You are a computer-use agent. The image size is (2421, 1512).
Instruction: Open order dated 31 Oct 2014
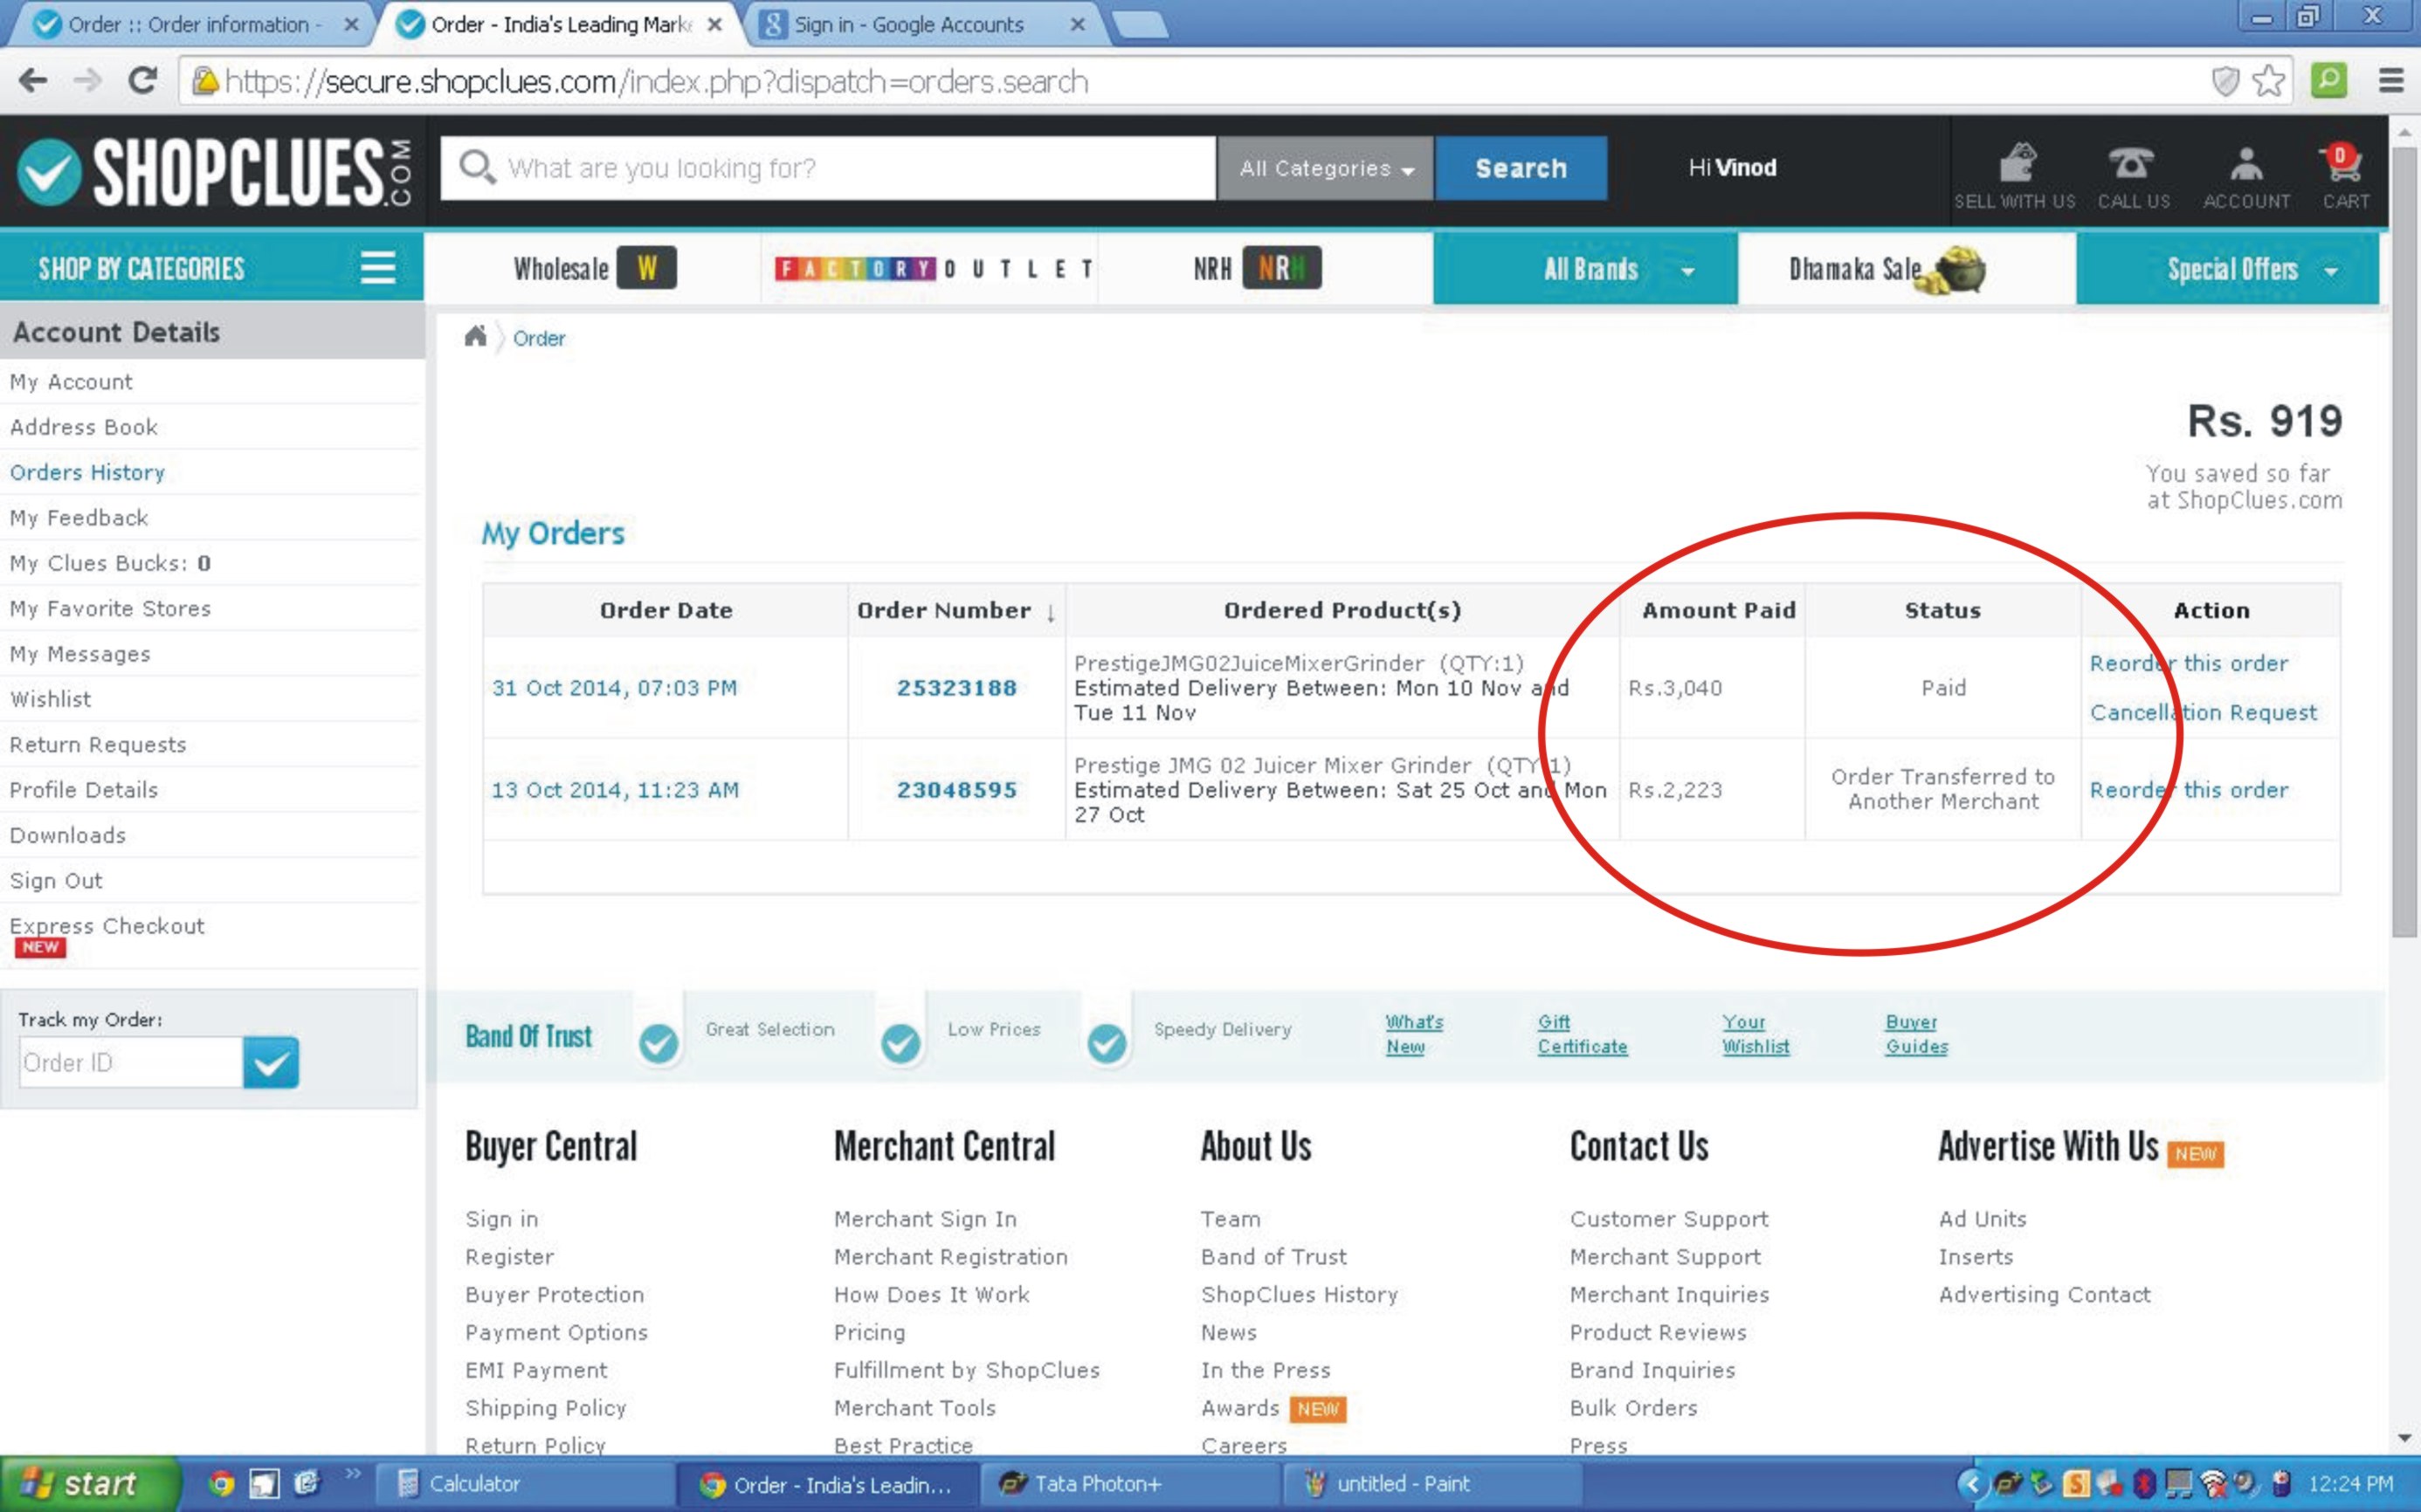coord(614,688)
